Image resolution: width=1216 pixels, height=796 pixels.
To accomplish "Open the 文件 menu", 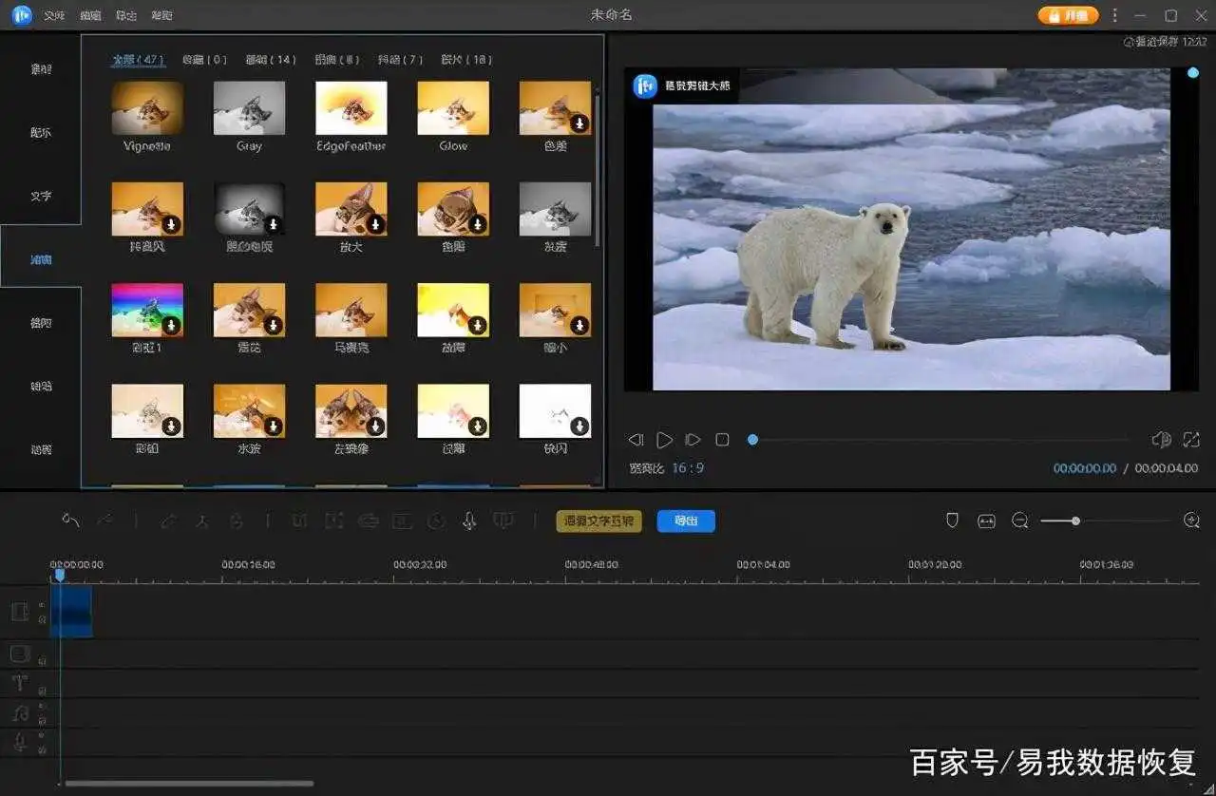I will [x=53, y=16].
